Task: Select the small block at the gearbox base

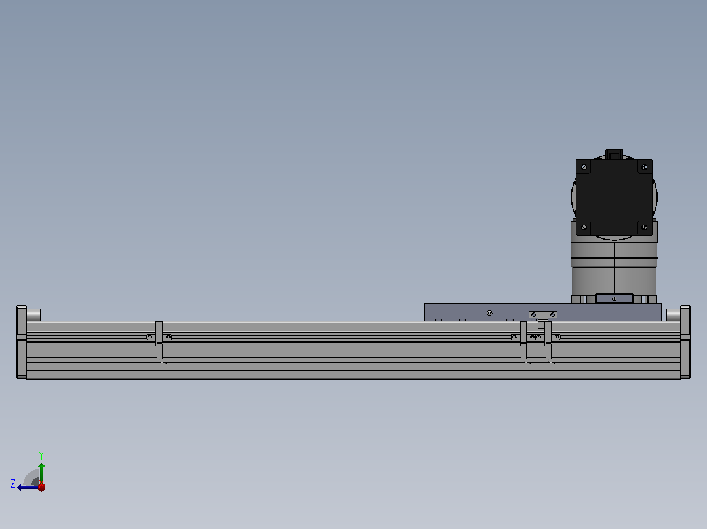Action: pos(614,299)
